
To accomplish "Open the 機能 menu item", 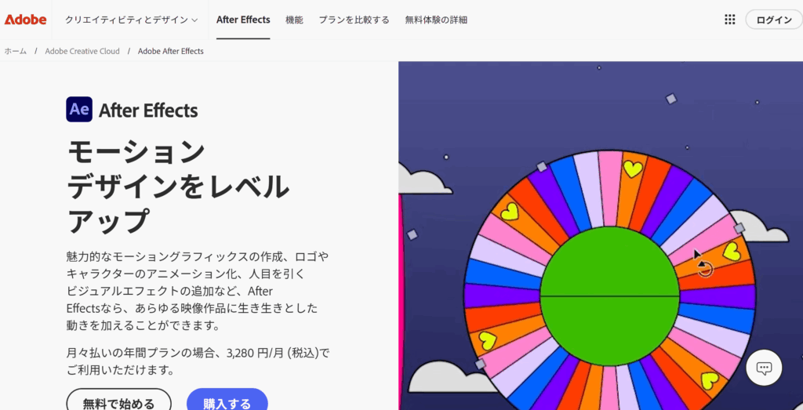I will 294,20.
